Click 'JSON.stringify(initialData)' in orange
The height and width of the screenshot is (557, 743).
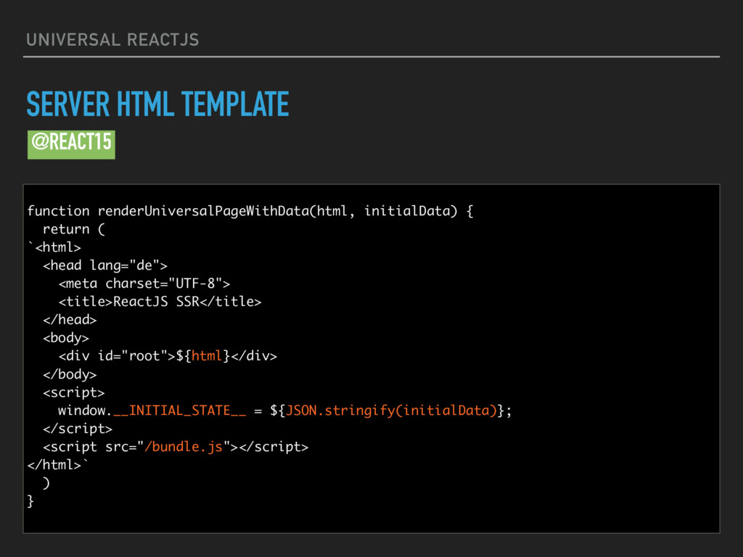point(391,410)
